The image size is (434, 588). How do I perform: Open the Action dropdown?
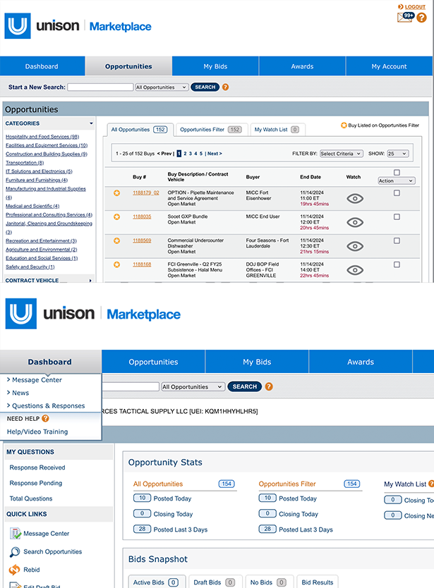tap(396, 180)
